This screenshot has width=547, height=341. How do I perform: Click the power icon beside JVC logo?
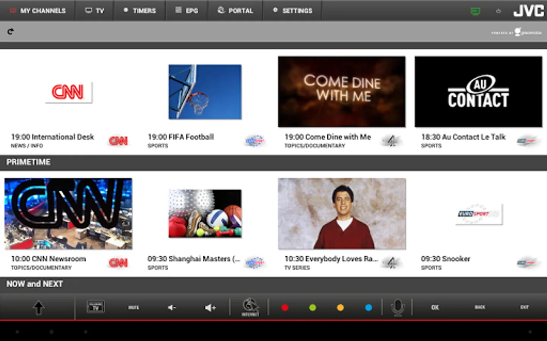(498, 11)
